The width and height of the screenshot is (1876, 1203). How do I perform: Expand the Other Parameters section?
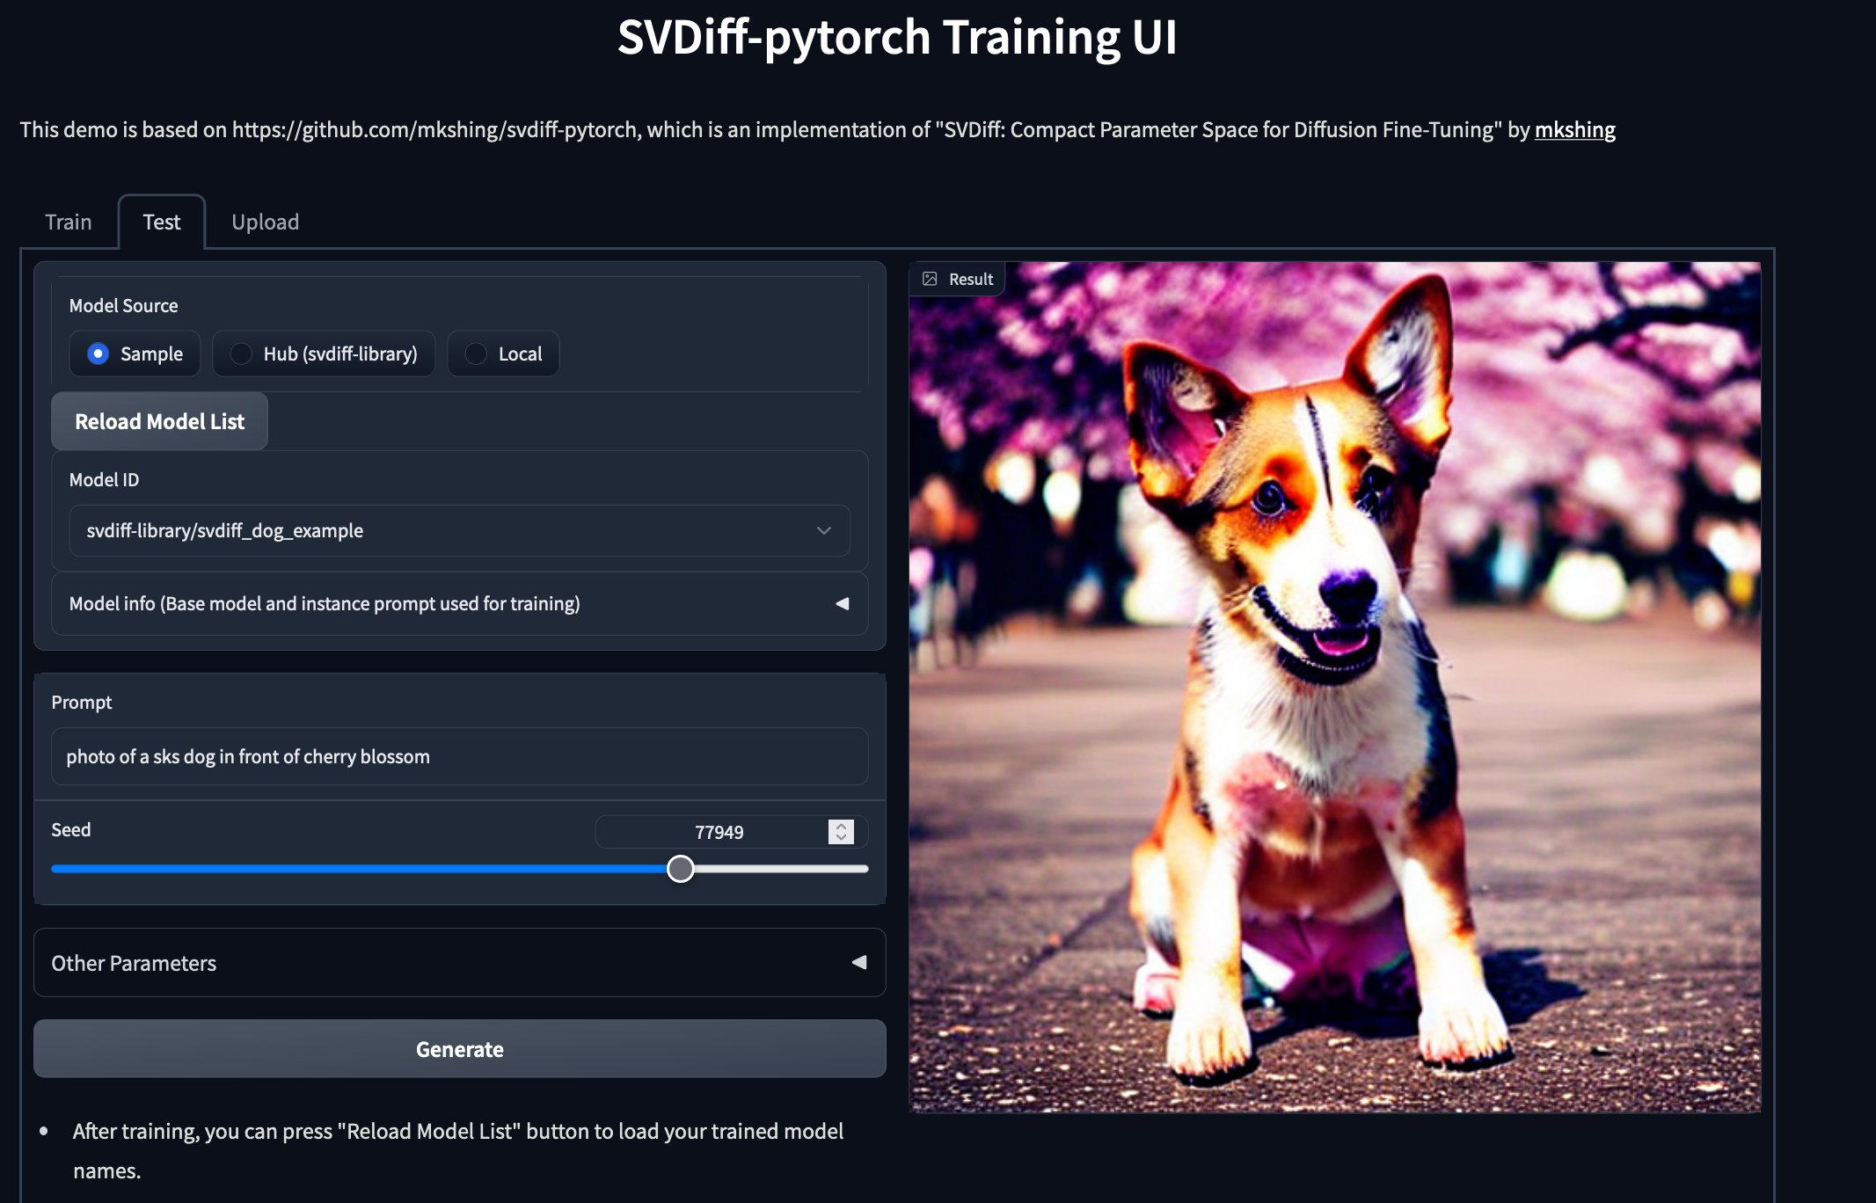(x=134, y=963)
